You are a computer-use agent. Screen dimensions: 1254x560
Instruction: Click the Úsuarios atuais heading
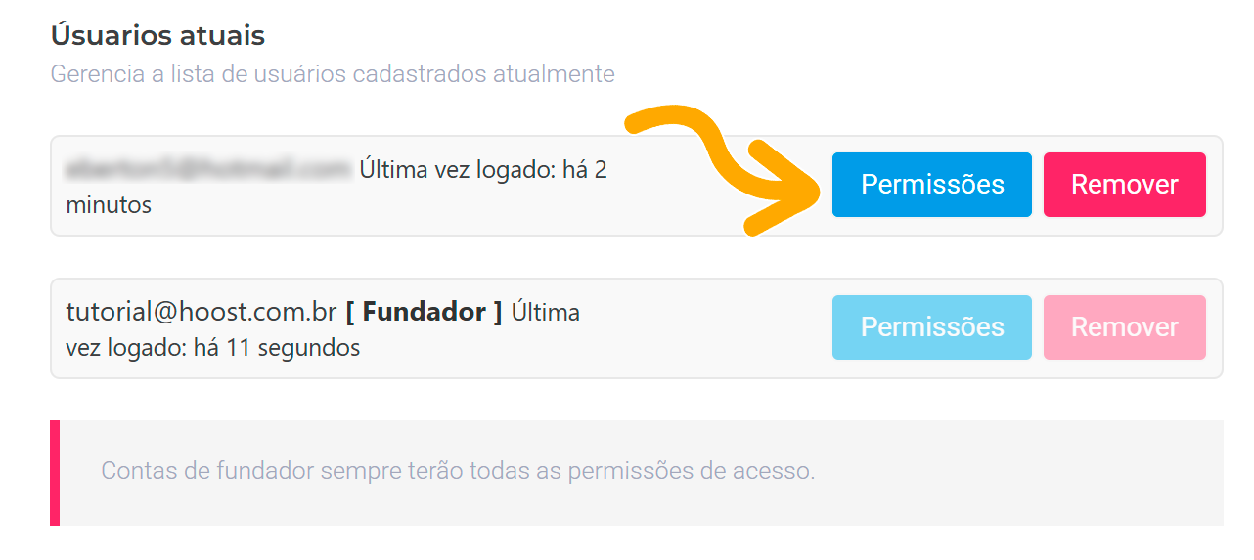pos(157,36)
